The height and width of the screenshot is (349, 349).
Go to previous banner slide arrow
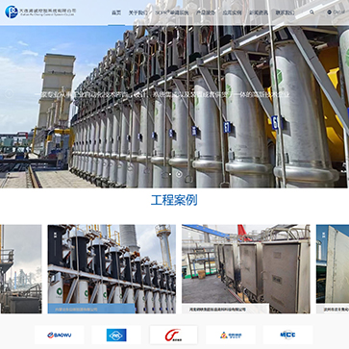pyautogui.click(x=10, y=94)
